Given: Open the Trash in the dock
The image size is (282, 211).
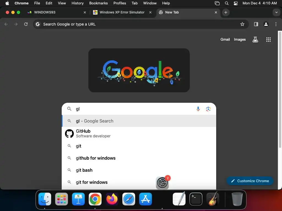Looking at the screenshot, I should pyautogui.click(x=237, y=199).
